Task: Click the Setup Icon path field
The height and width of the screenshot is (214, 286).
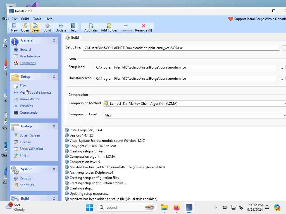Action: [x=185, y=67]
